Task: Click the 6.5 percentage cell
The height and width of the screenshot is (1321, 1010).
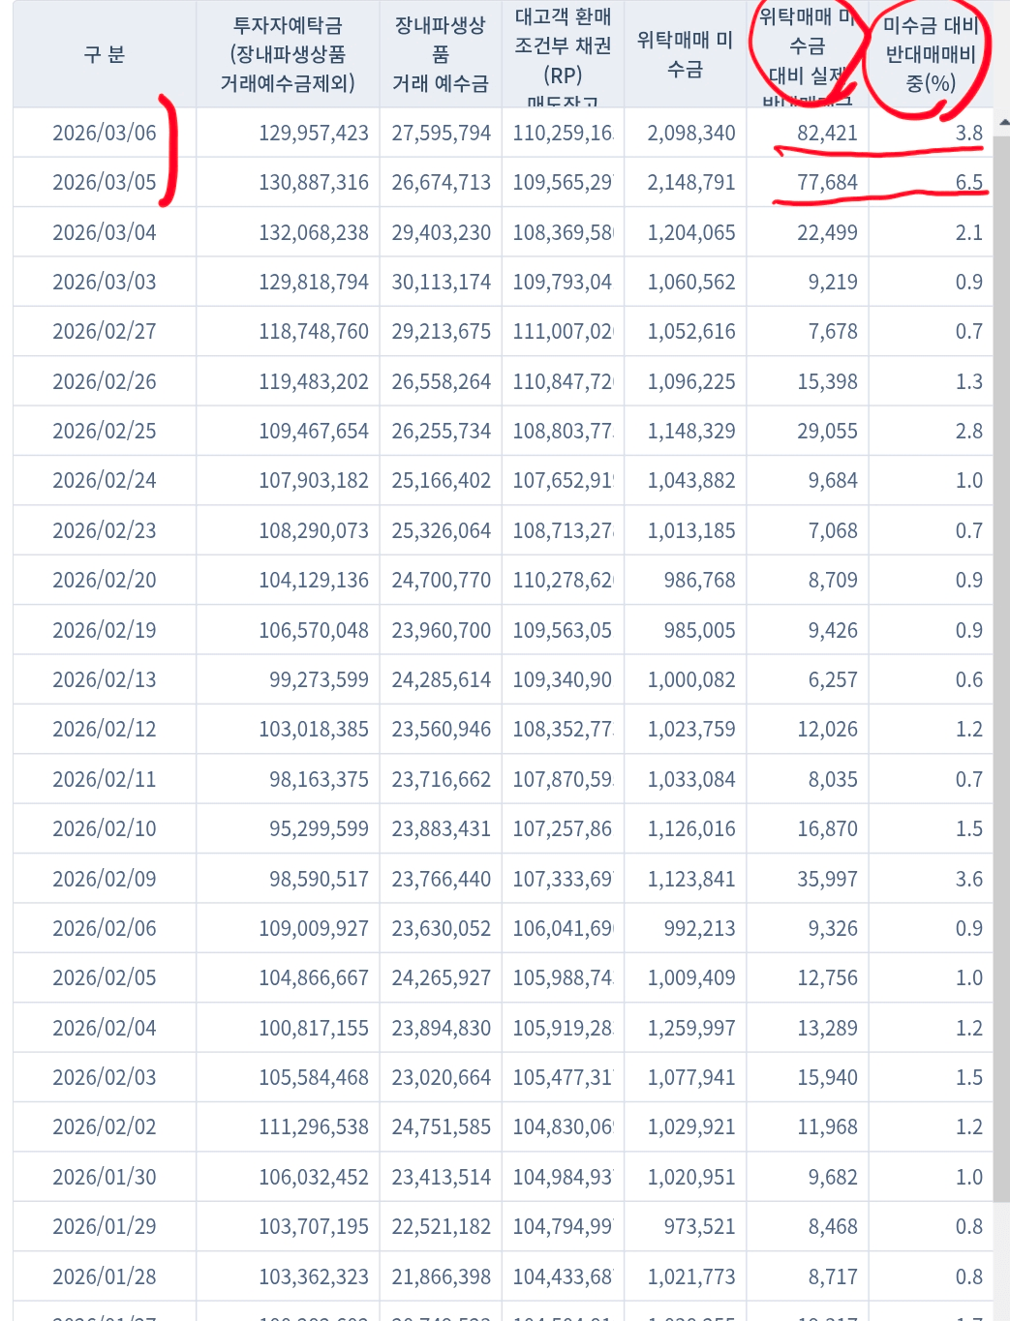Action: point(968,182)
